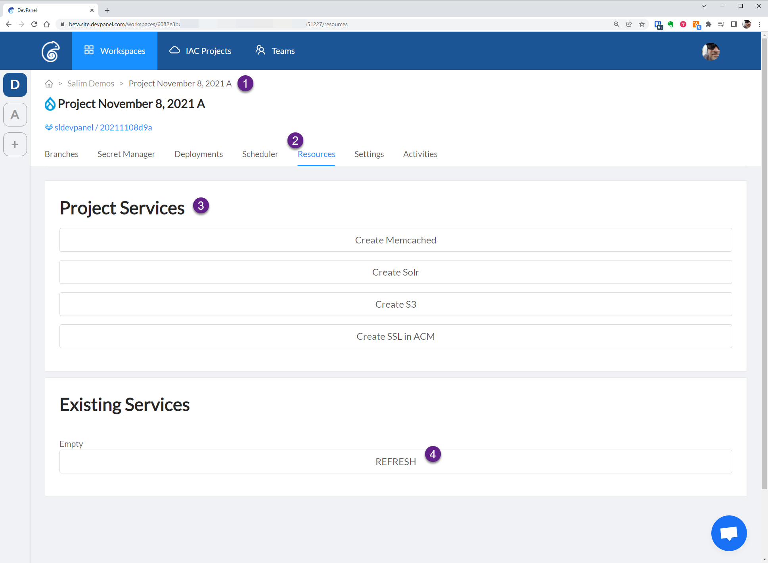The width and height of the screenshot is (768, 563).
Task: Open the Chrome tab options chevron
Action: (704, 6)
